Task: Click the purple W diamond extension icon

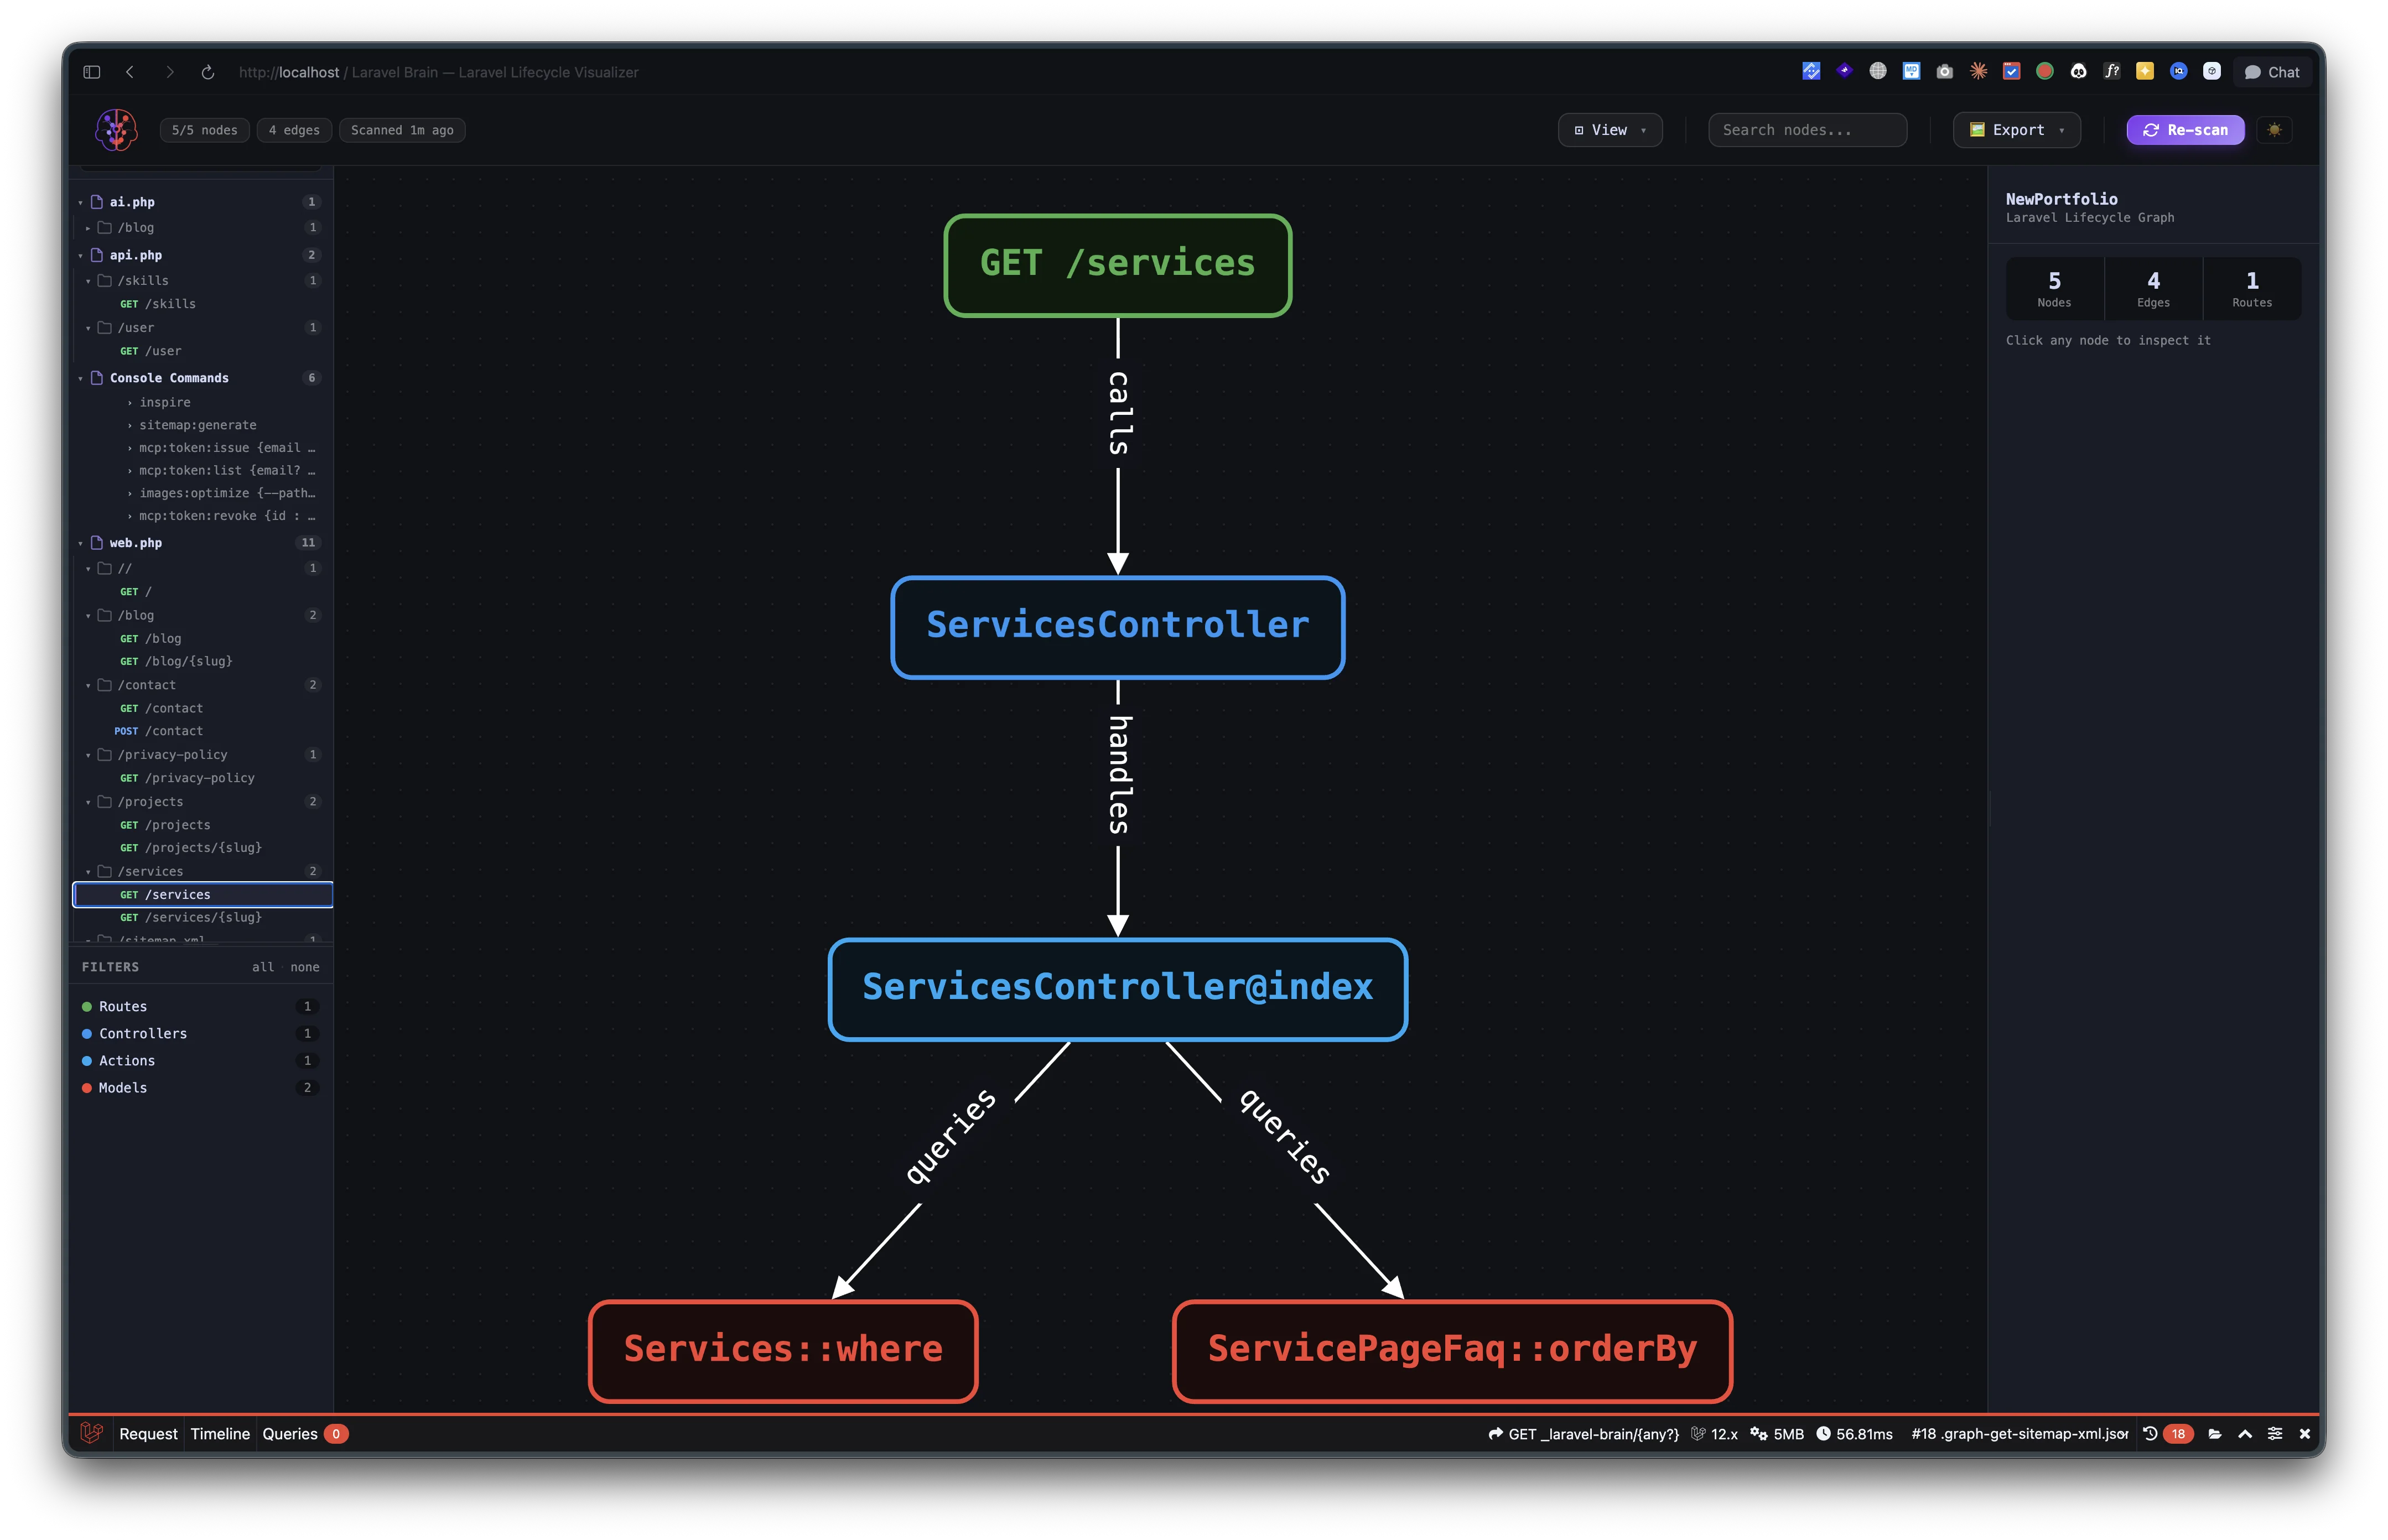Action: point(1844,71)
